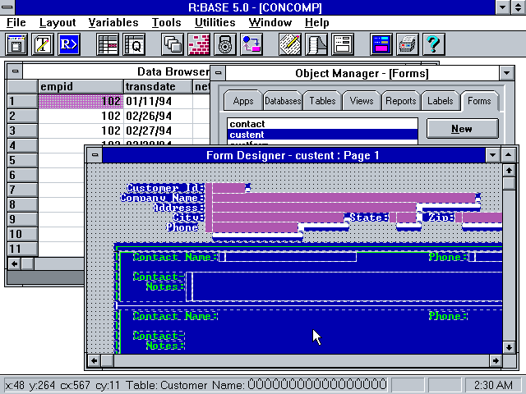The height and width of the screenshot is (394, 526).
Task: Open the Layout menu
Action: [58, 22]
